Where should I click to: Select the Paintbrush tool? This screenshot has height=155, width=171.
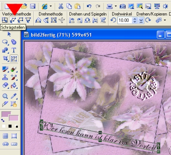[5, 69]
